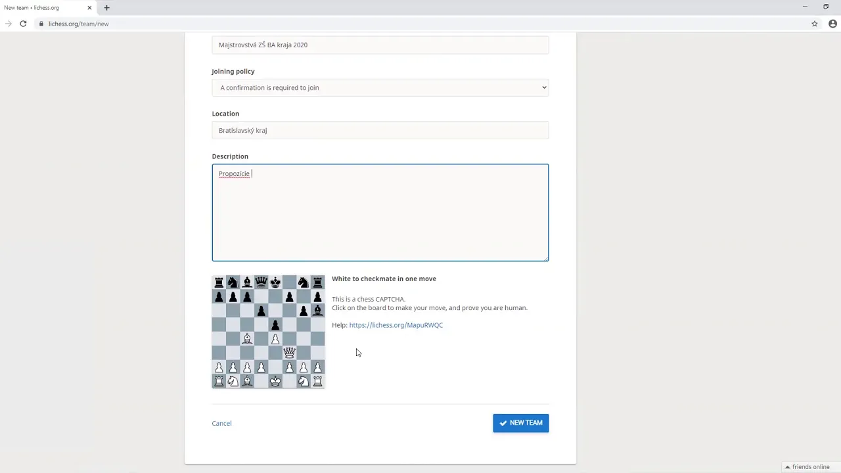
Task: Click the black rook on h8
Action: coord(317,282)
